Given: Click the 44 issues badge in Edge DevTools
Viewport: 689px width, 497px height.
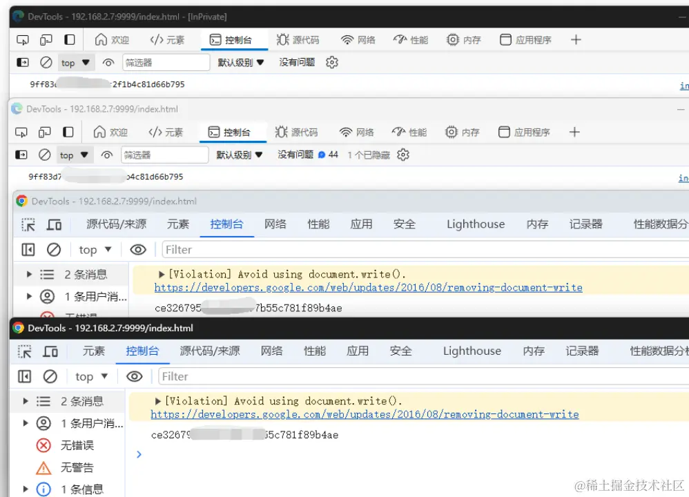Looking at the screenshot, I should click(x=328, y=155).
